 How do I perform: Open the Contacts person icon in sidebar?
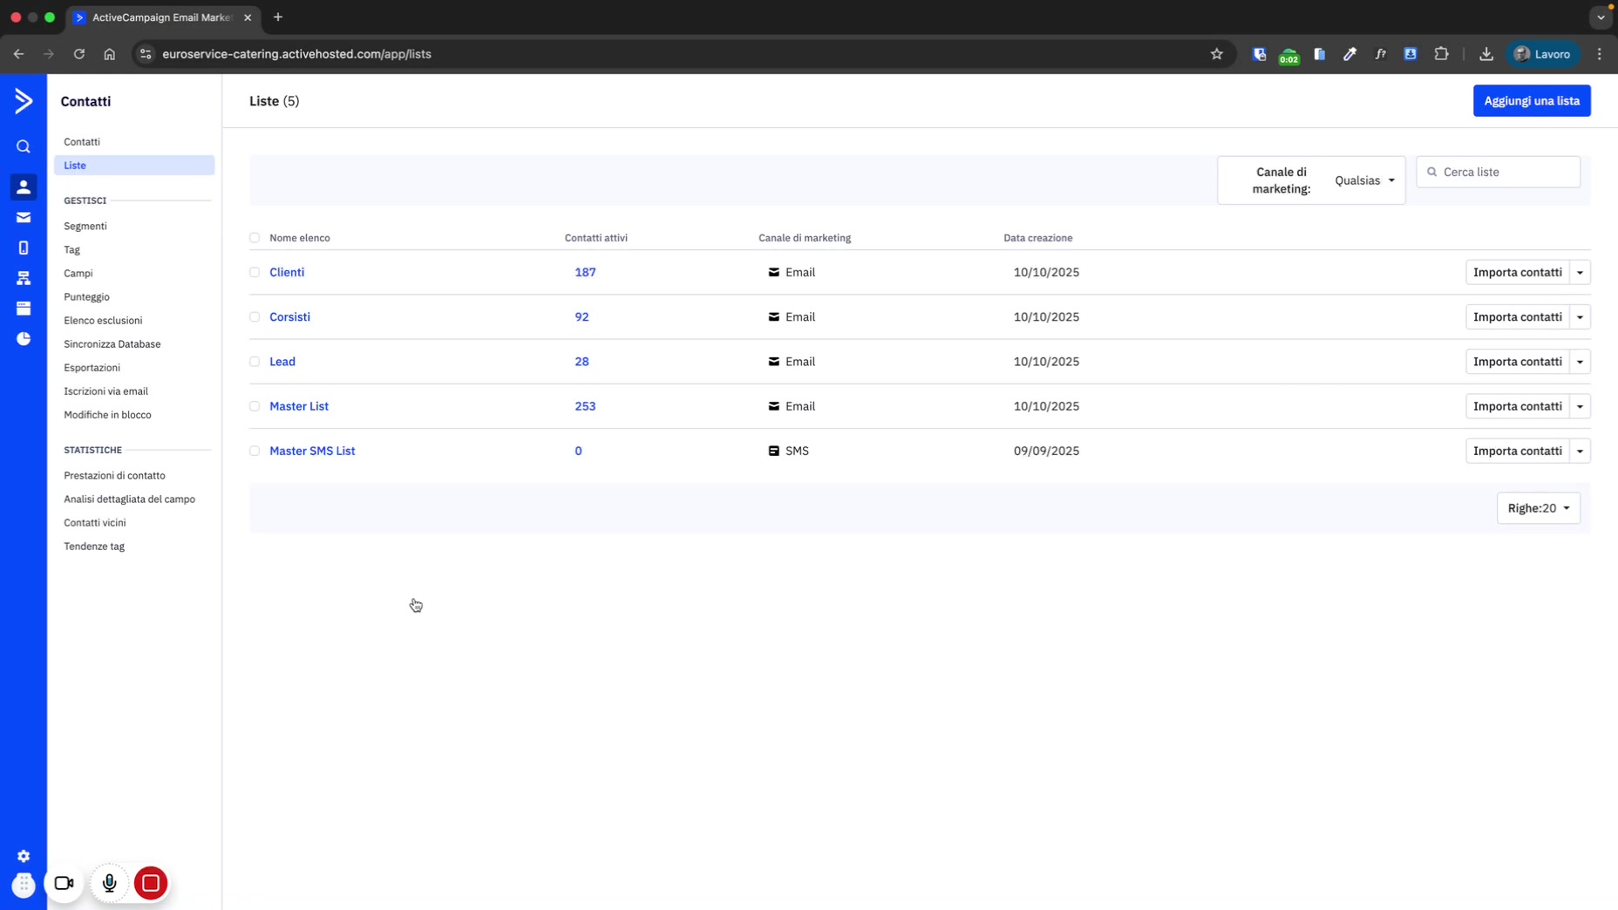click(x=24, y=187)
